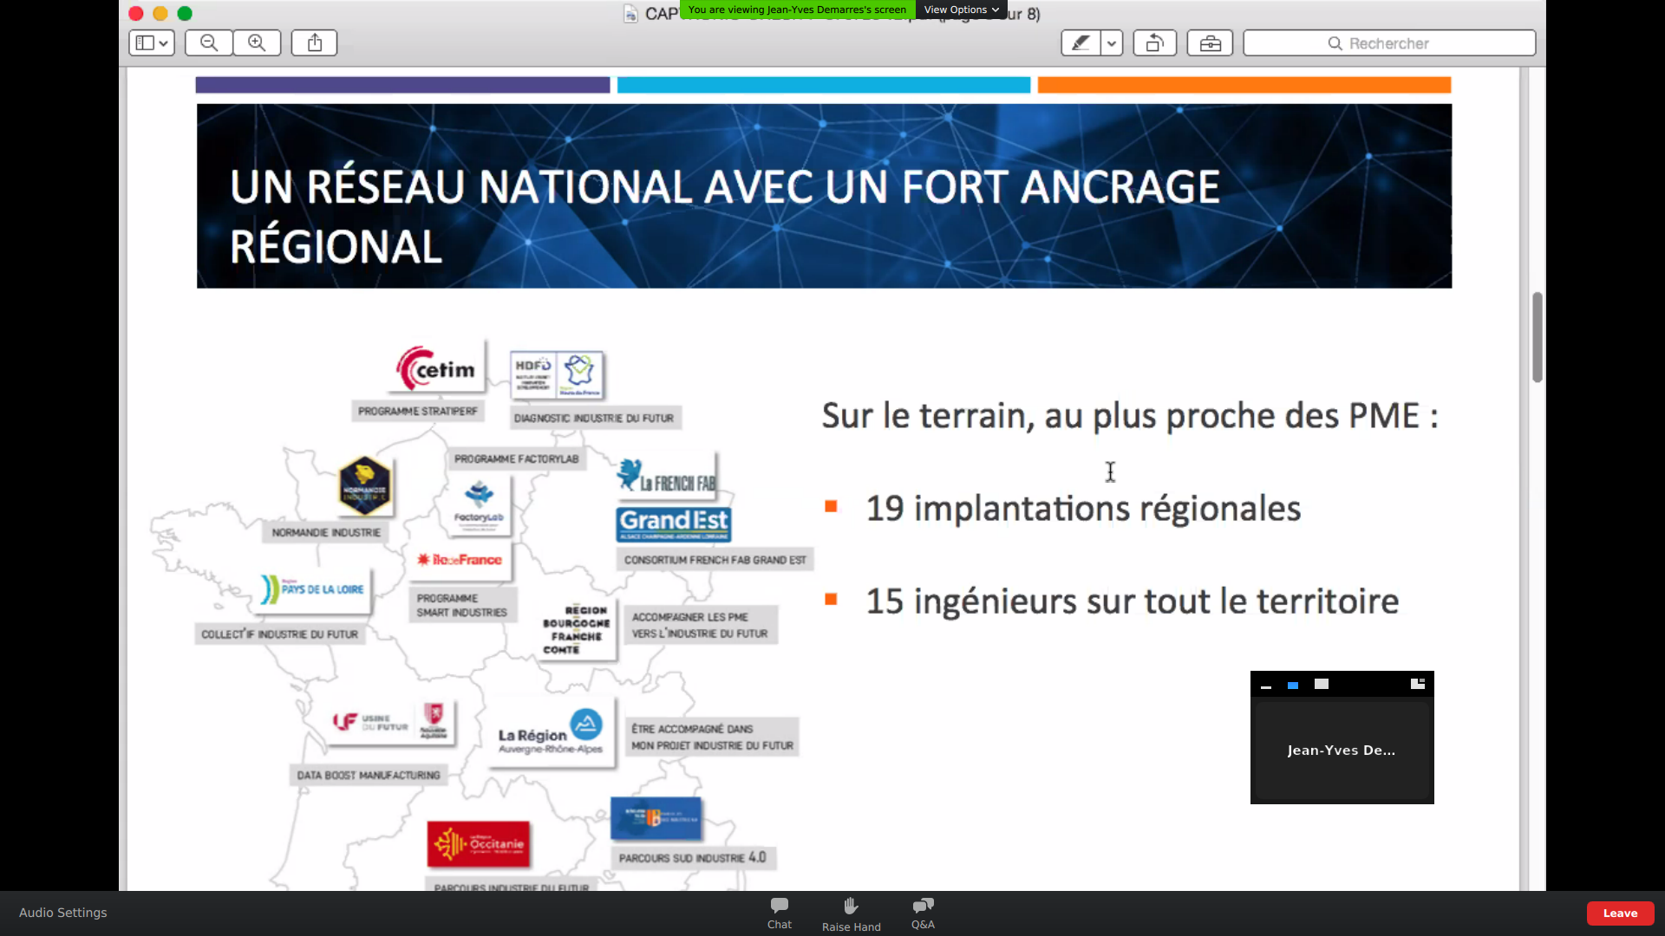The width and height of the screenshot is (1665, 936).
Task: Click the Normandie Industrie hexagon logo
Action: [364, 485]
